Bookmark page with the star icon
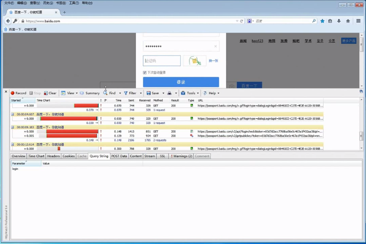366x244 pixels. 322,21
